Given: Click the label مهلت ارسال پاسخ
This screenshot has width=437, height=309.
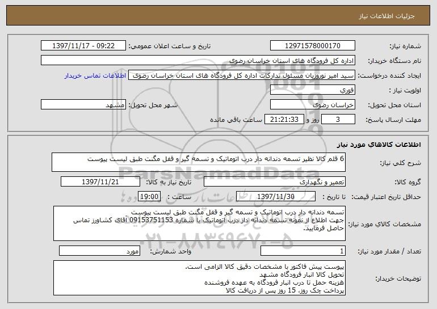Looking at the screenshot, I should click(x=393, y=120).
